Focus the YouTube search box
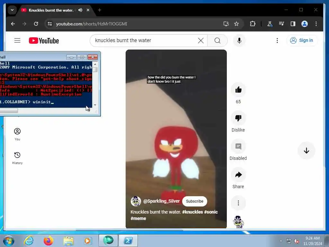329x247 pixels. [145, 41]
